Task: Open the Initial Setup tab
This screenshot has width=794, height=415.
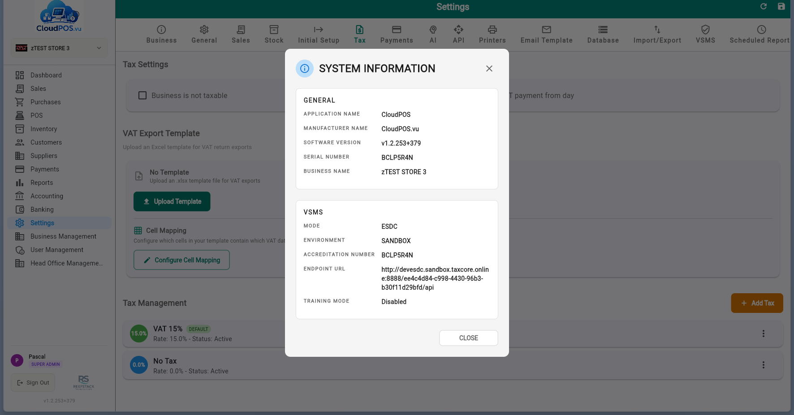Action: [x=319, y=34]
